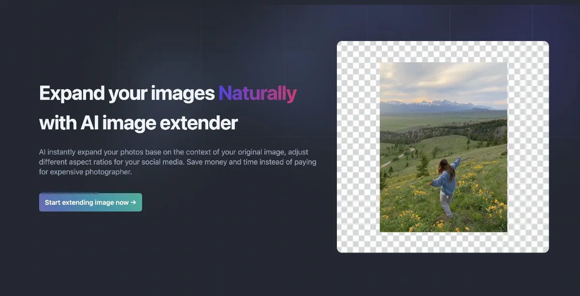Open the landscape photo preview of girl
Viewport: 580px width, 296px height.
coord(444,147)
